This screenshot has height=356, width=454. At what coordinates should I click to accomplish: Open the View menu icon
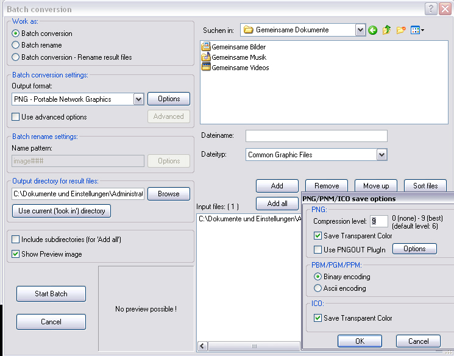[417, 30]
